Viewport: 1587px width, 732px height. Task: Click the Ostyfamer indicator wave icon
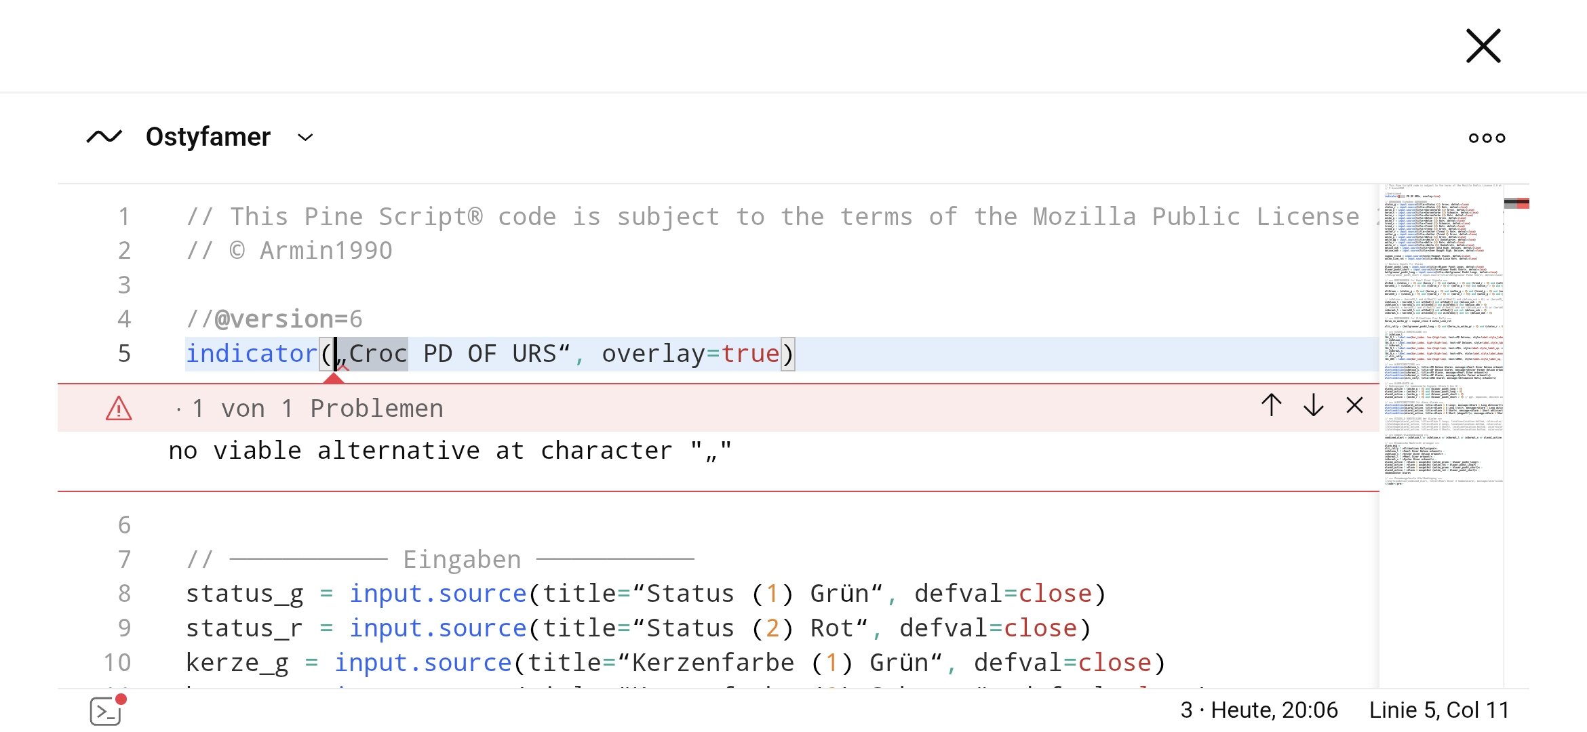(104, 137)
